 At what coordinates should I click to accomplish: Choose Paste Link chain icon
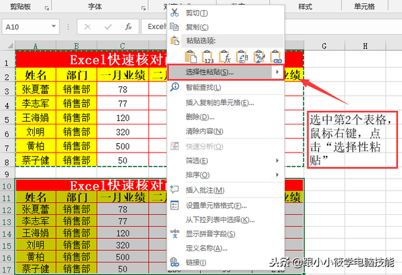pyautogui.click(x=276, y=56)
